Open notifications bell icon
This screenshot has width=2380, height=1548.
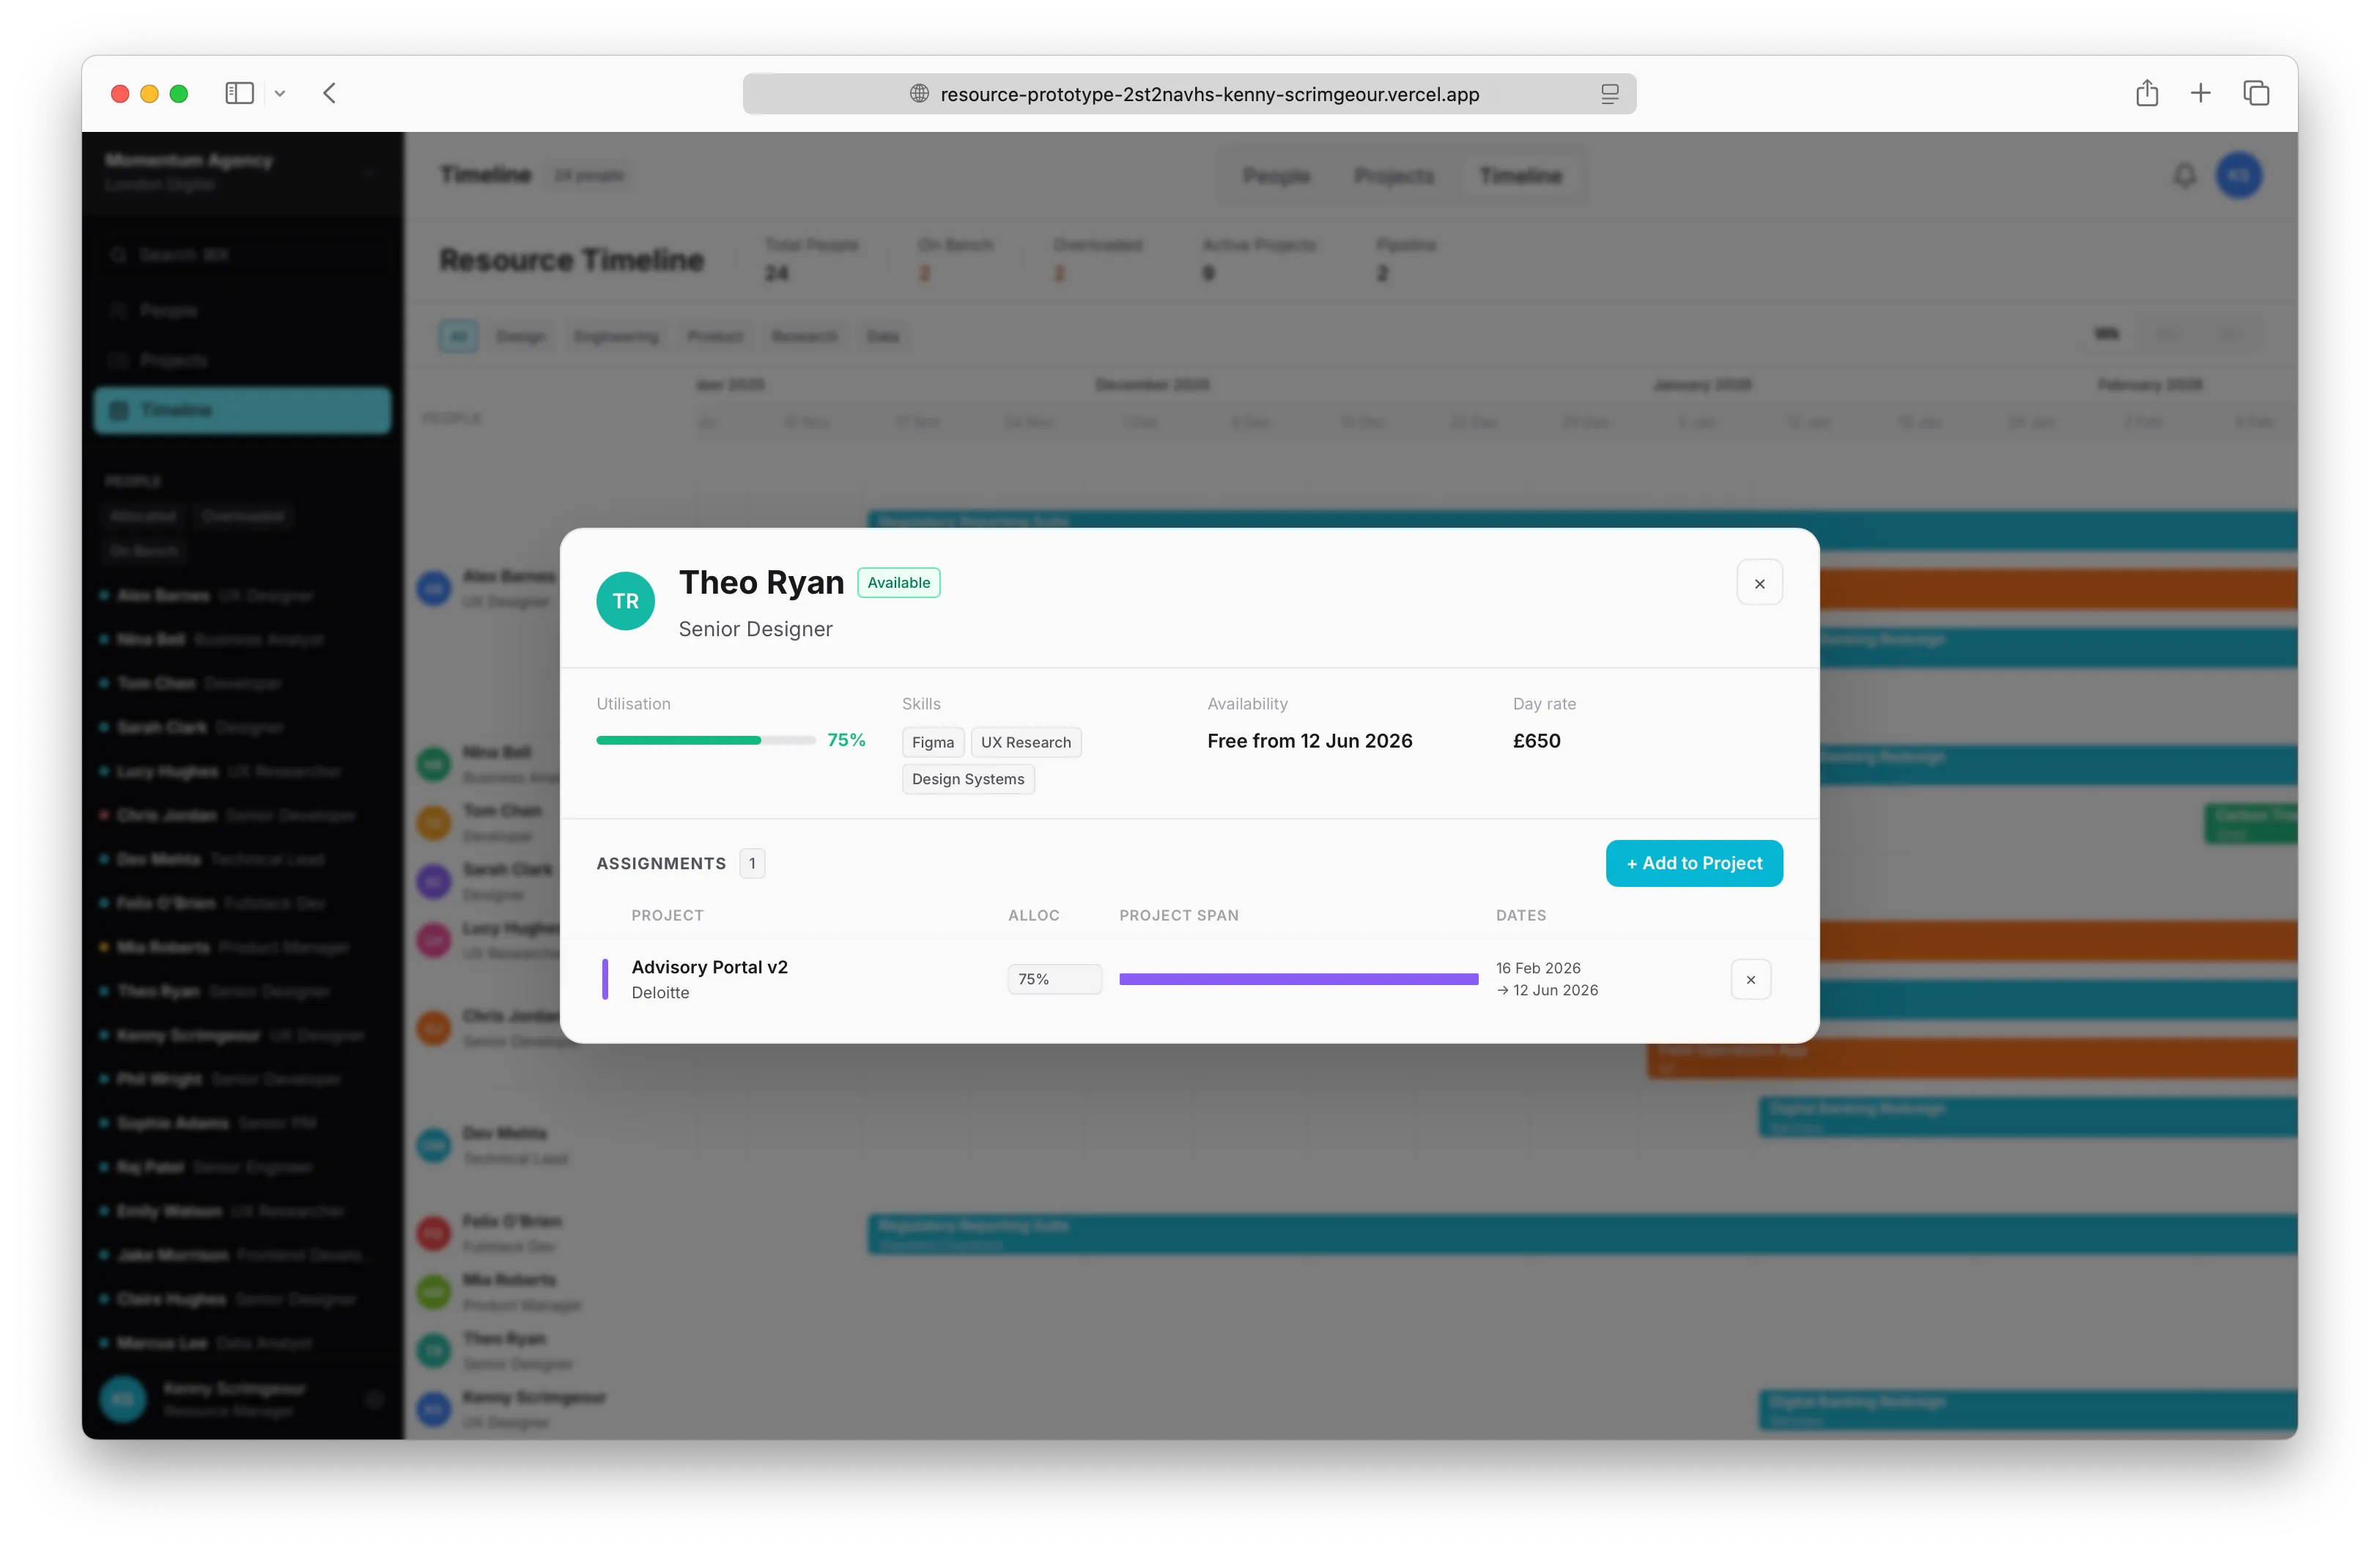pyautogui.click(x=2185, y=176)
